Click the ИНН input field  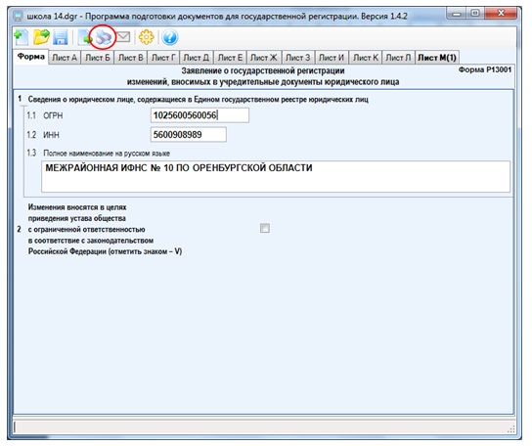189,135
